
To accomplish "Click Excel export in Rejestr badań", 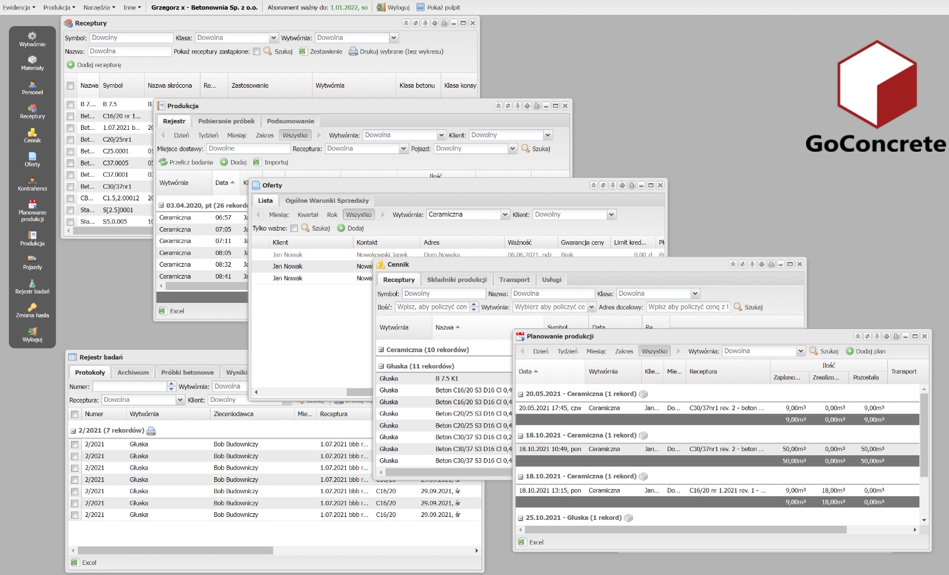I will click(x=84, y=563).
